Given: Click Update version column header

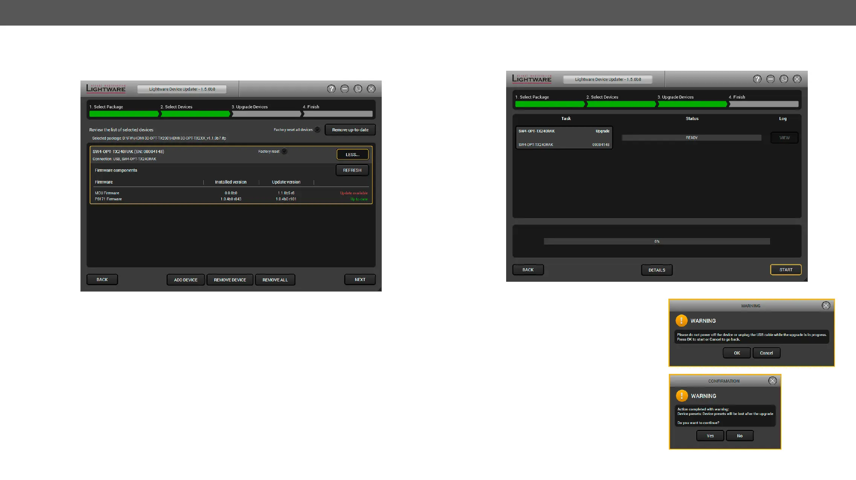Looking at the screenshot, I should click(x=286, y=182).
